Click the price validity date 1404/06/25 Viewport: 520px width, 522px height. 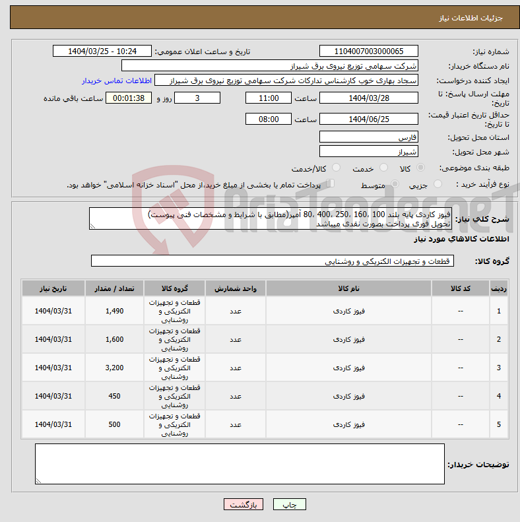point(368,119)
